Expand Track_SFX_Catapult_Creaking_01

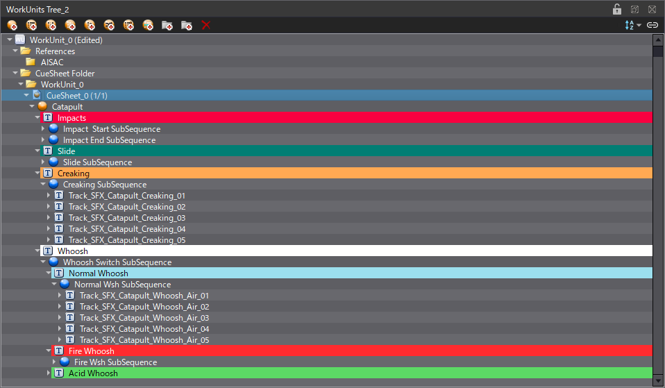pos(49,195)
